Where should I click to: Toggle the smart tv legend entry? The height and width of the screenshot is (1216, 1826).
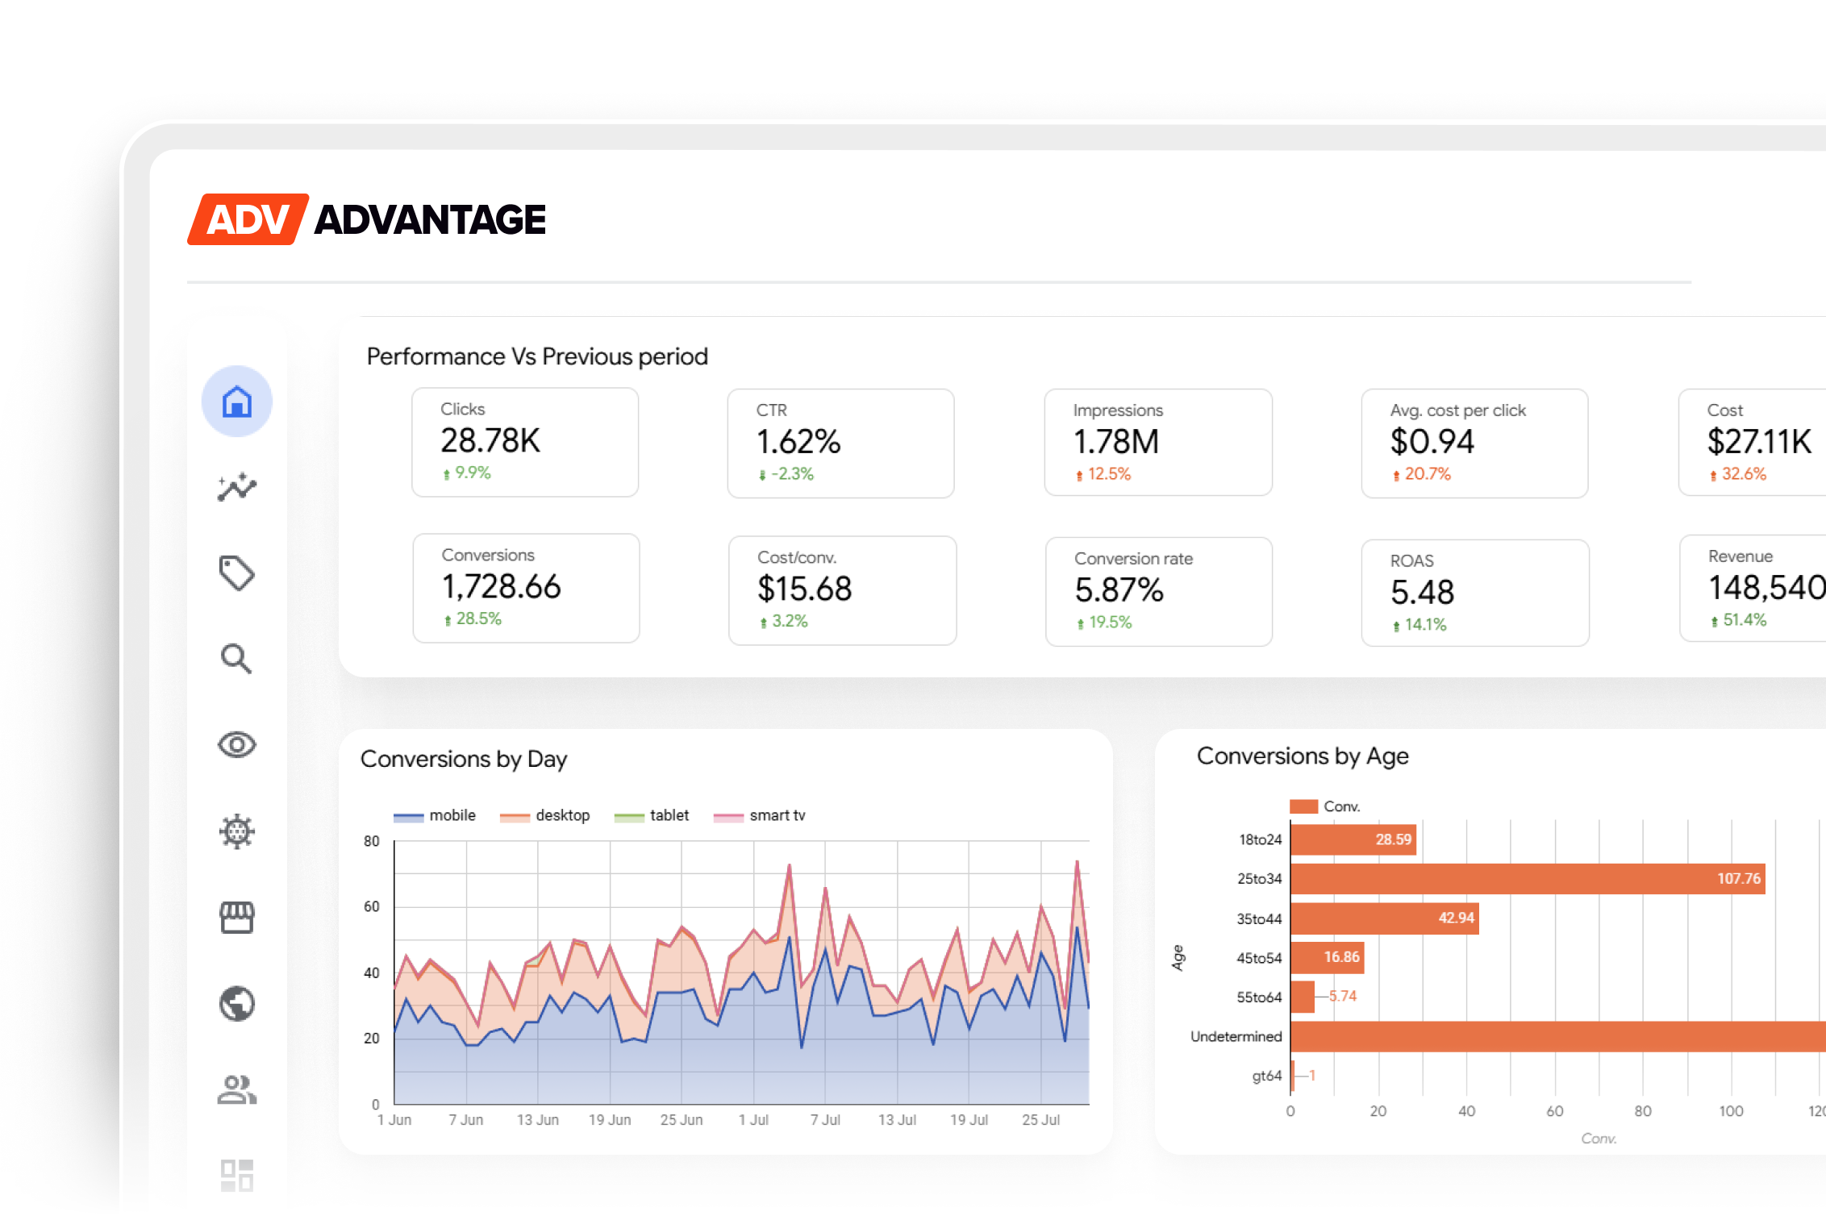coord(761,815)
